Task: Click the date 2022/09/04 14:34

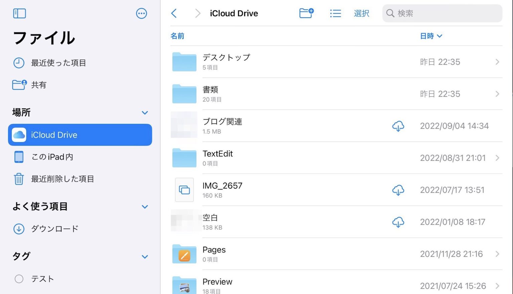Action: coord(454,126)
